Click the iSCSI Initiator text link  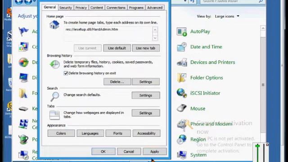(205, 93)
